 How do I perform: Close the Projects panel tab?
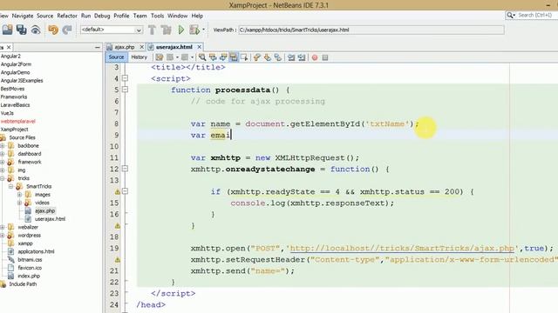[9, 47]
